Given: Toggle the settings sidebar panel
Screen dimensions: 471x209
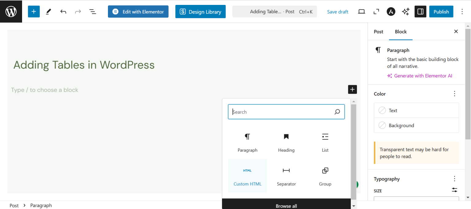Looking at the screenshot, I should [420, 11].
